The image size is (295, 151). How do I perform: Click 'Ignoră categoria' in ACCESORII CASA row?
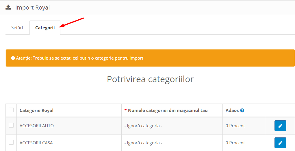143,143
